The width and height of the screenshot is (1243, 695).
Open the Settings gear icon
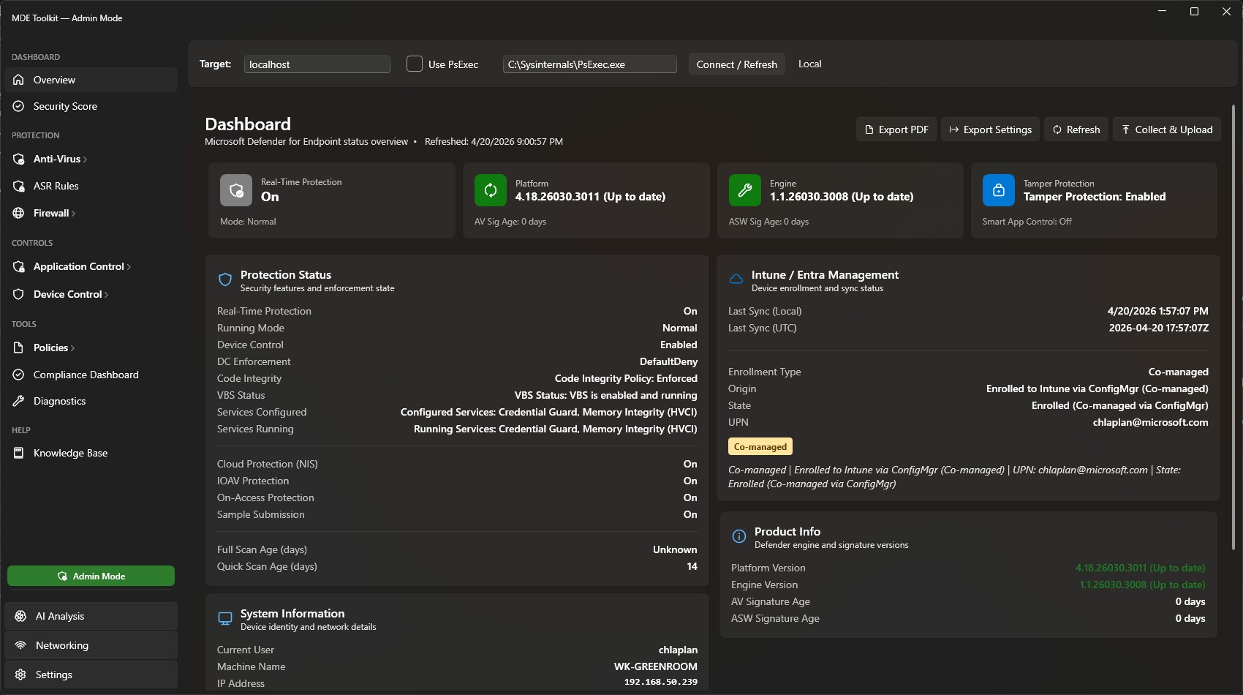coord(20,674)
